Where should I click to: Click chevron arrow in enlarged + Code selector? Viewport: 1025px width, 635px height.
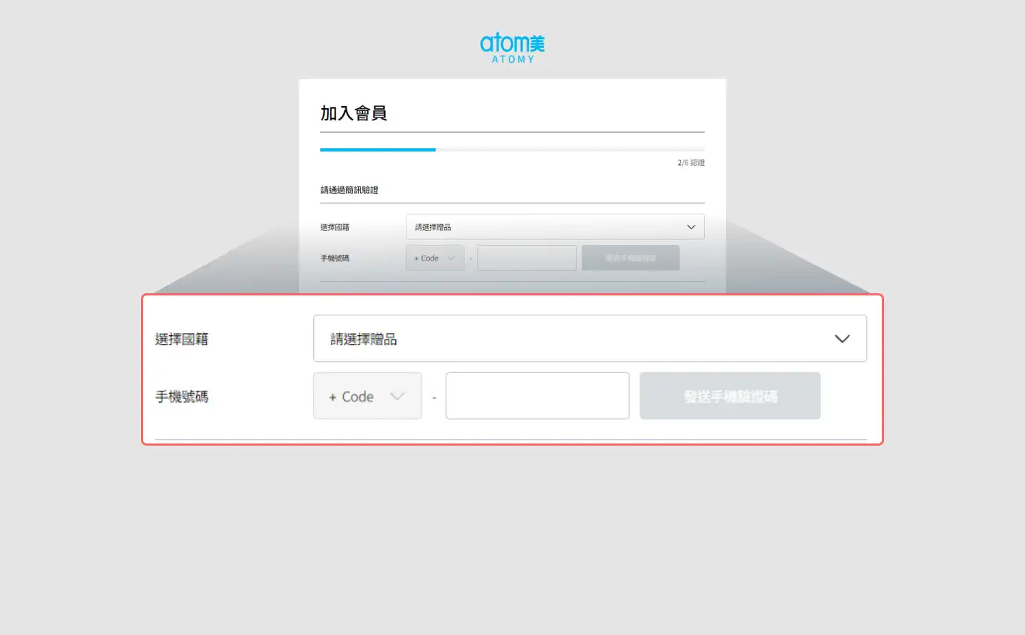[x=397, y=397]
